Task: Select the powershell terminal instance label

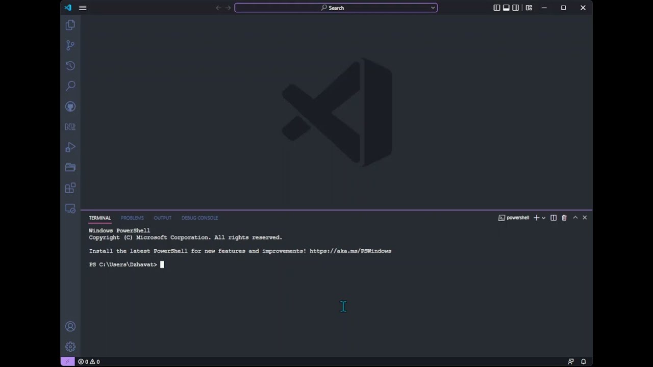Action: 514,218
